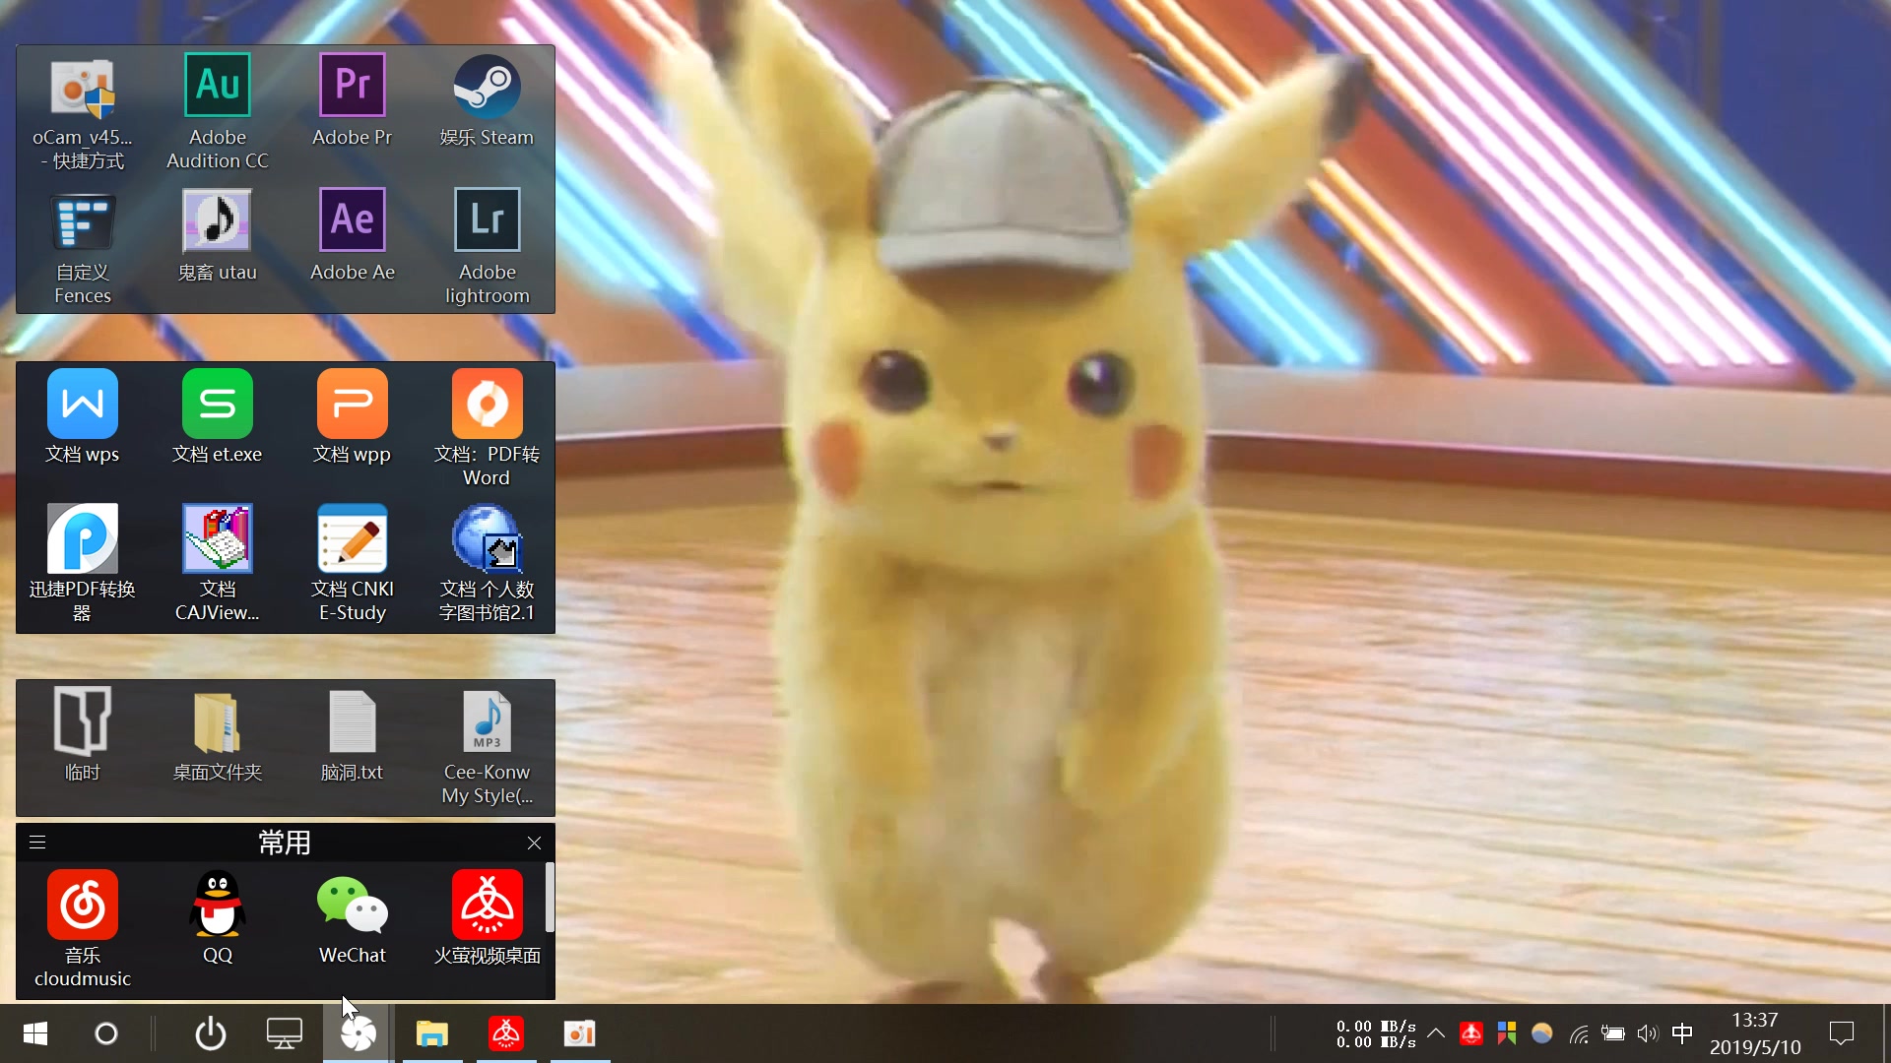Launch Adobe Pr desktop icon
This screenshot has width=1891, height=1063.
pos(352,87)
